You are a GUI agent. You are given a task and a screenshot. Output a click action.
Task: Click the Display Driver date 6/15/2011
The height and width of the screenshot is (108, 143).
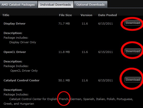(x=106, y=24)
